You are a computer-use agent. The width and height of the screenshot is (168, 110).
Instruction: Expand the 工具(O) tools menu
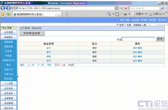pyautogui.click(x=156, y=14)
